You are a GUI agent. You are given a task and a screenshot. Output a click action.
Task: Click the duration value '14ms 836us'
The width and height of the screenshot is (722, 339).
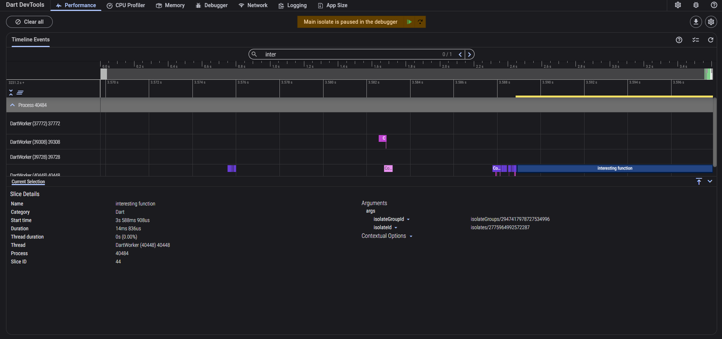128,228
